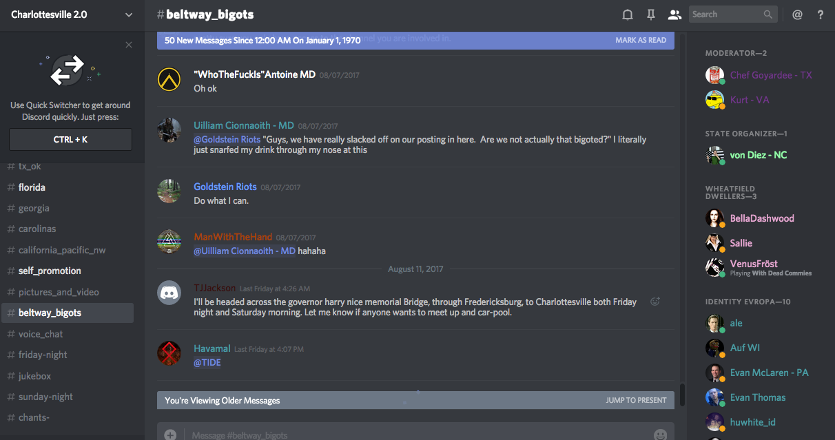Click the mentions @ icon
The height and width of the screenshot is (440, 835).
tap(797, 14)
